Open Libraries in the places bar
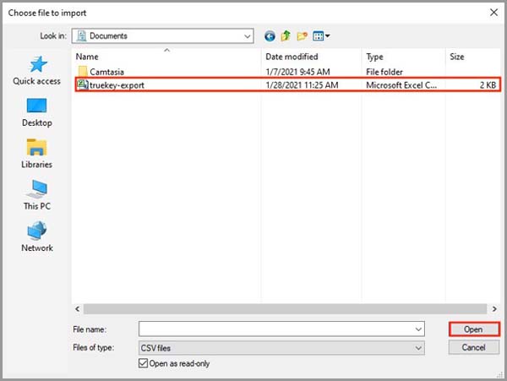 tap(37, 154)
